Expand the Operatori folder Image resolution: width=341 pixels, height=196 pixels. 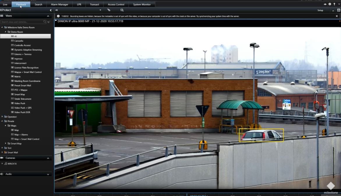pyautogui.click(x=2, y=117)
